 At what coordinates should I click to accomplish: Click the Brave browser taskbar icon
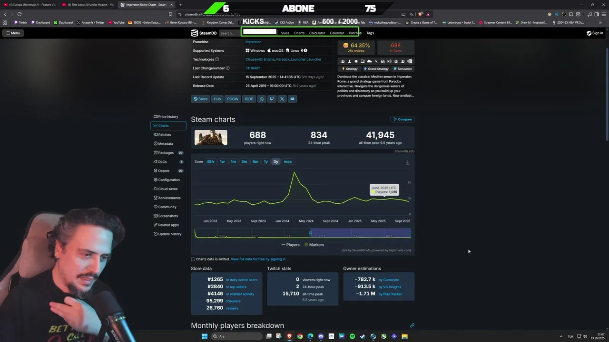coord(289,336)
